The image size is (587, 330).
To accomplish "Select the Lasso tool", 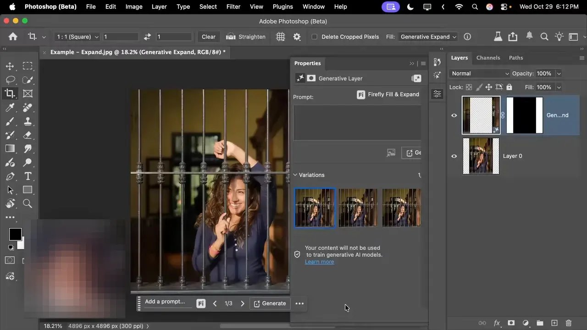I will point(10,80).
